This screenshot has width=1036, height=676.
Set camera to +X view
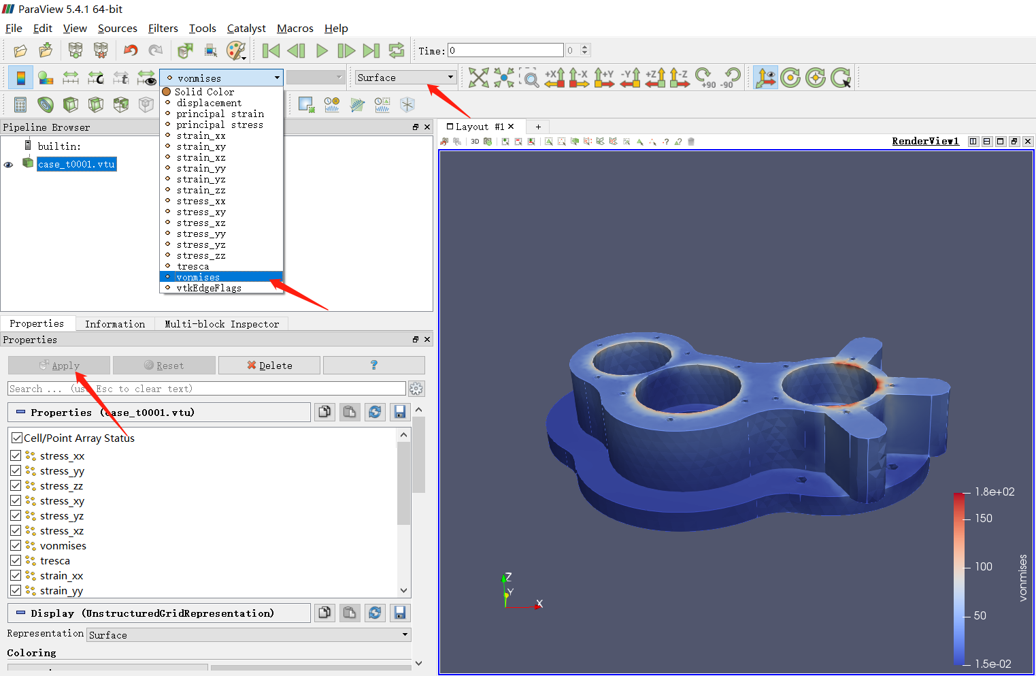click(554, 77)
